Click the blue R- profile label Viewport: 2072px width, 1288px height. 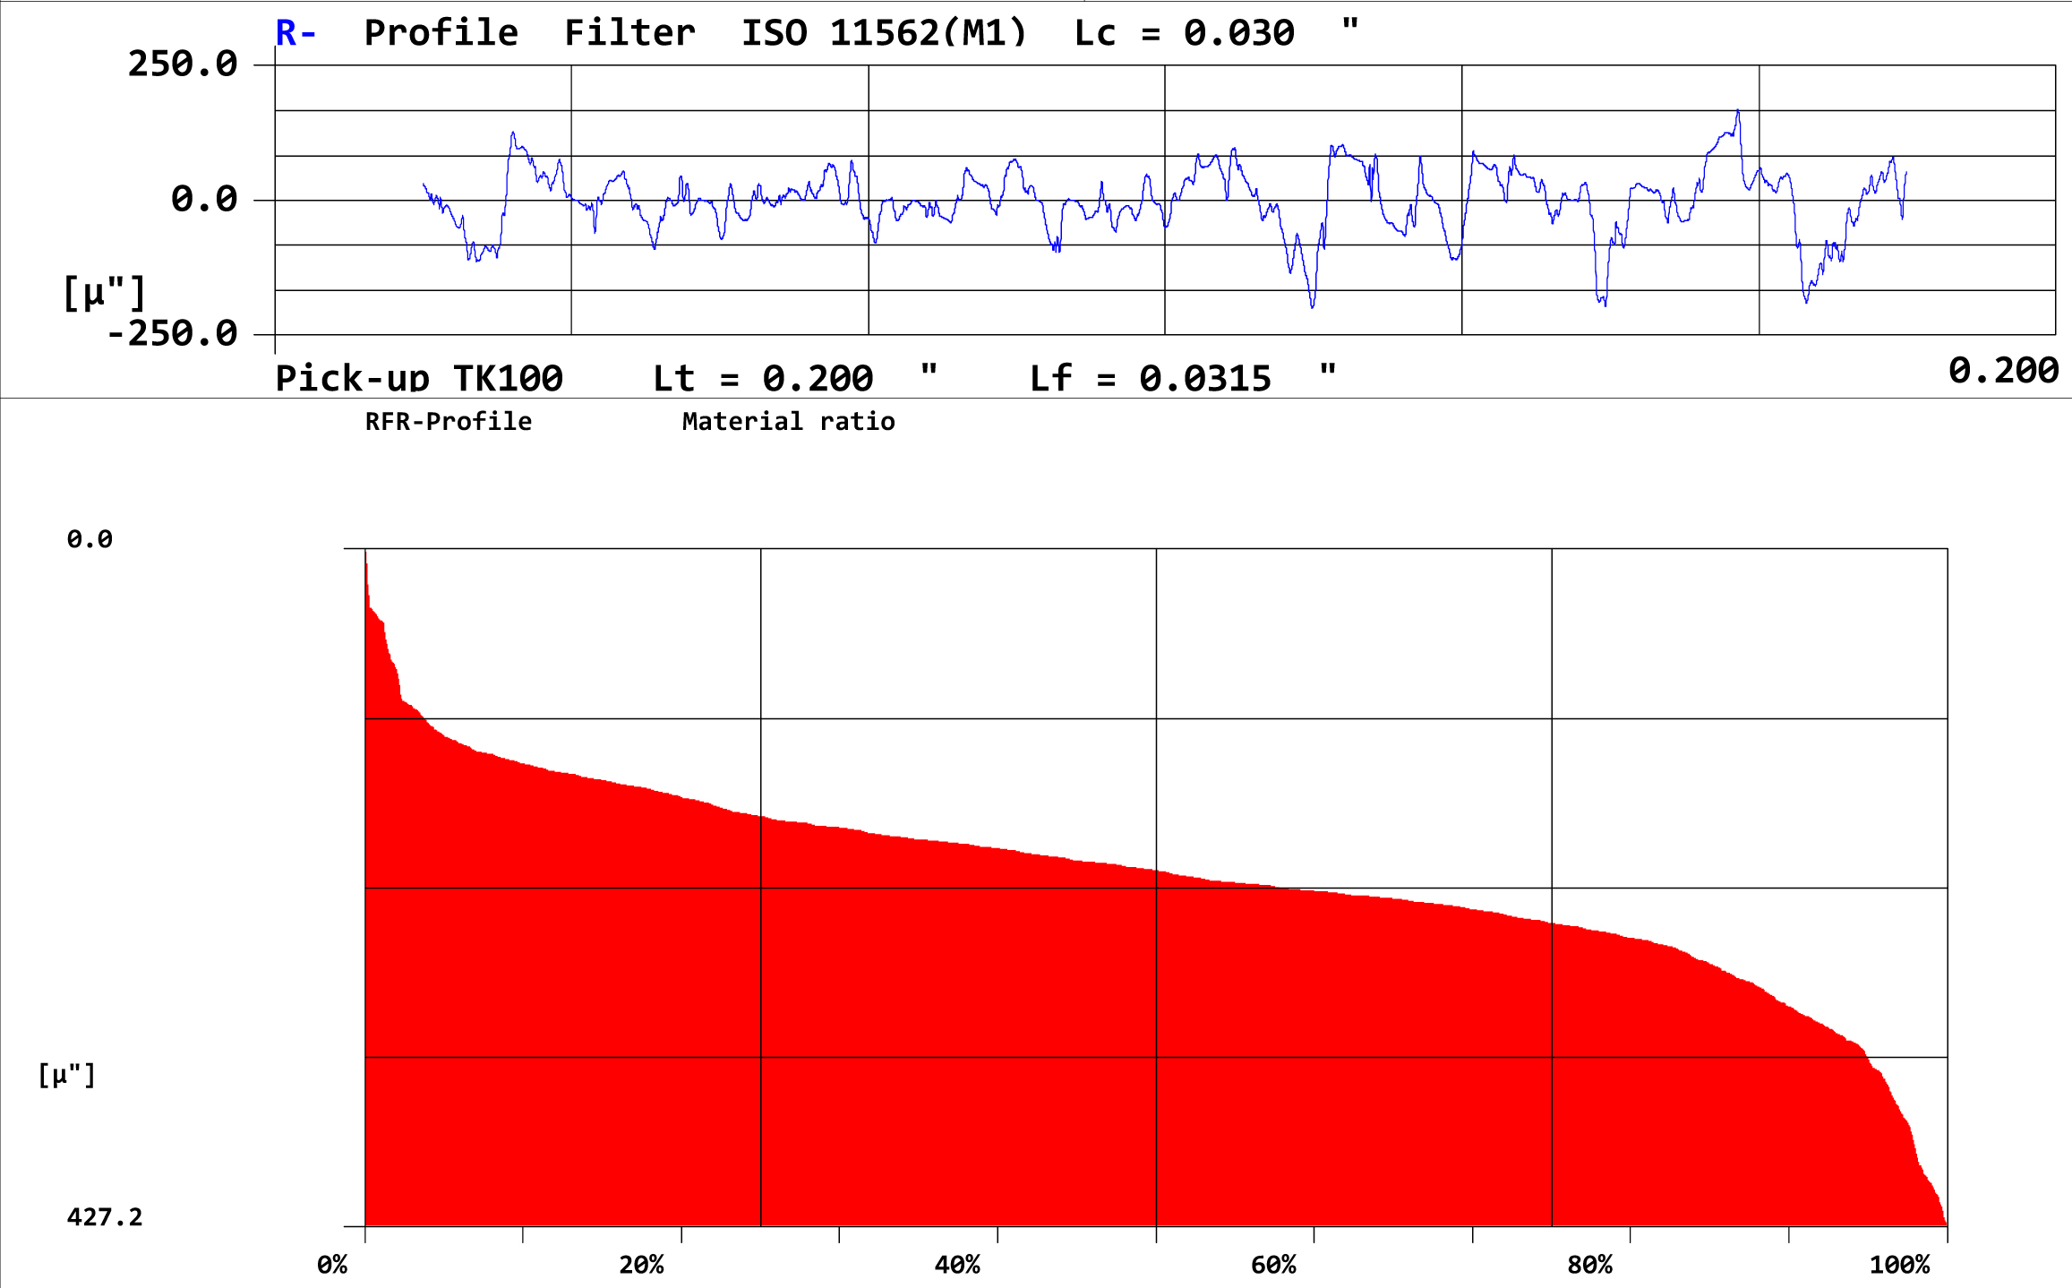(295, 33)
